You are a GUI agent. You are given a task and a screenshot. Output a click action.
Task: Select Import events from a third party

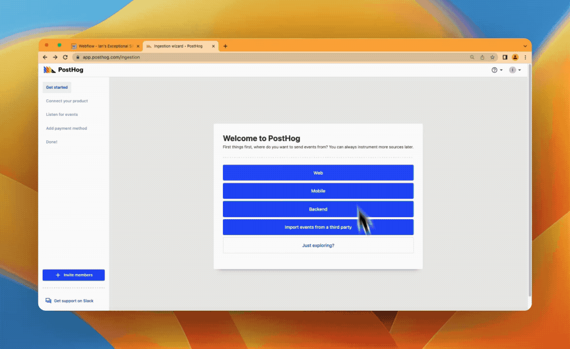318,227
